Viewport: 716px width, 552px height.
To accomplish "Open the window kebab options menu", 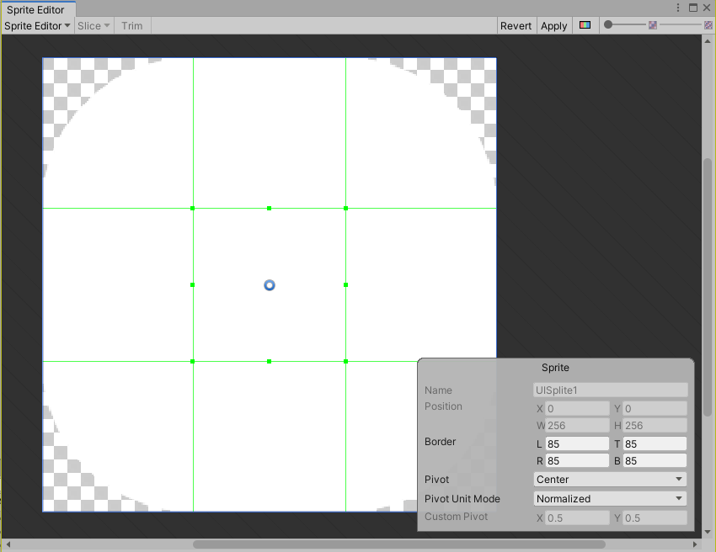I will 678,8.
